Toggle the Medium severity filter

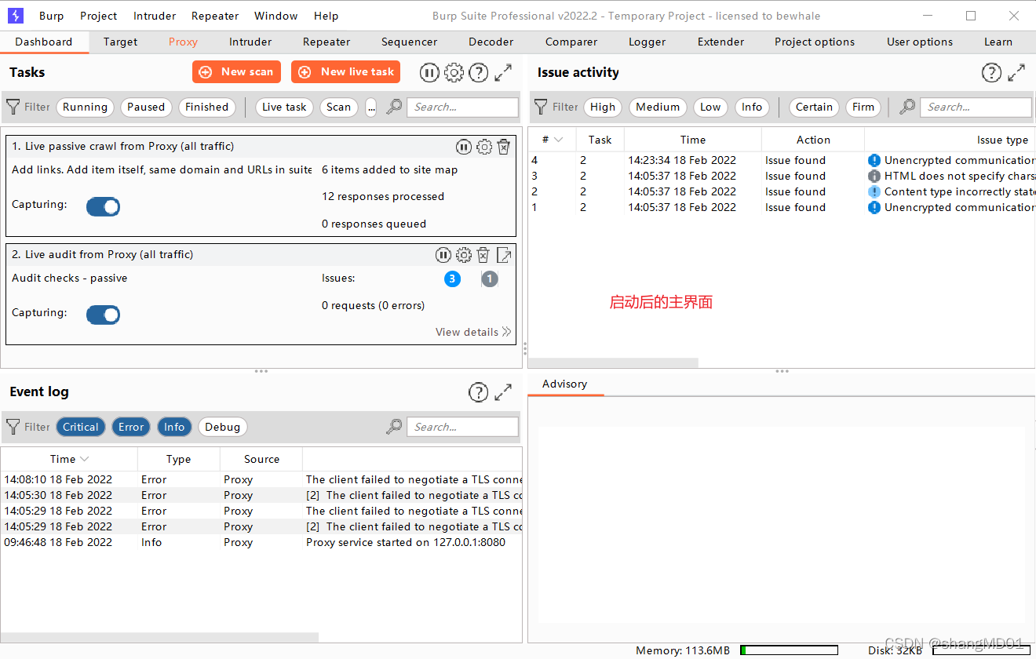tap(658, 107)
